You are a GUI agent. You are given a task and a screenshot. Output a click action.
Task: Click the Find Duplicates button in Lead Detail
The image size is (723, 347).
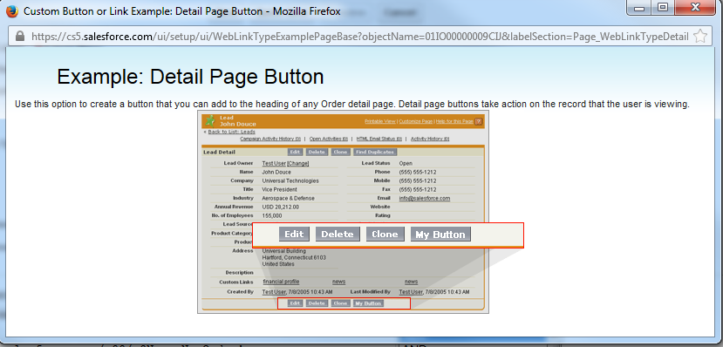click(x=375, y=152)
